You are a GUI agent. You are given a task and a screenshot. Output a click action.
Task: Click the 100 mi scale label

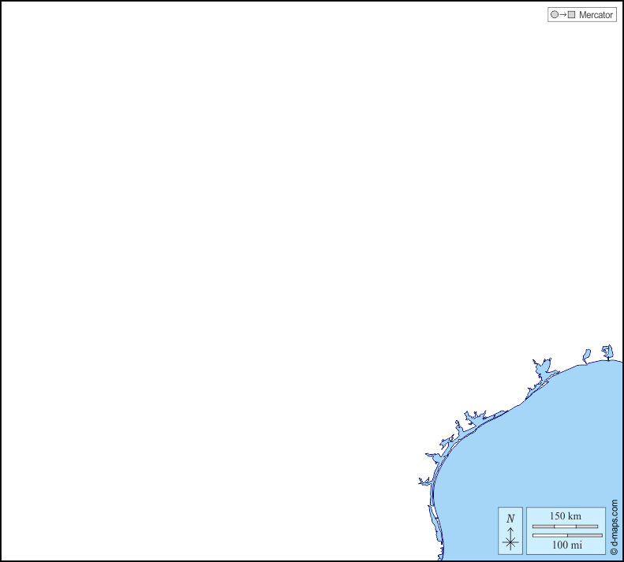566,545
